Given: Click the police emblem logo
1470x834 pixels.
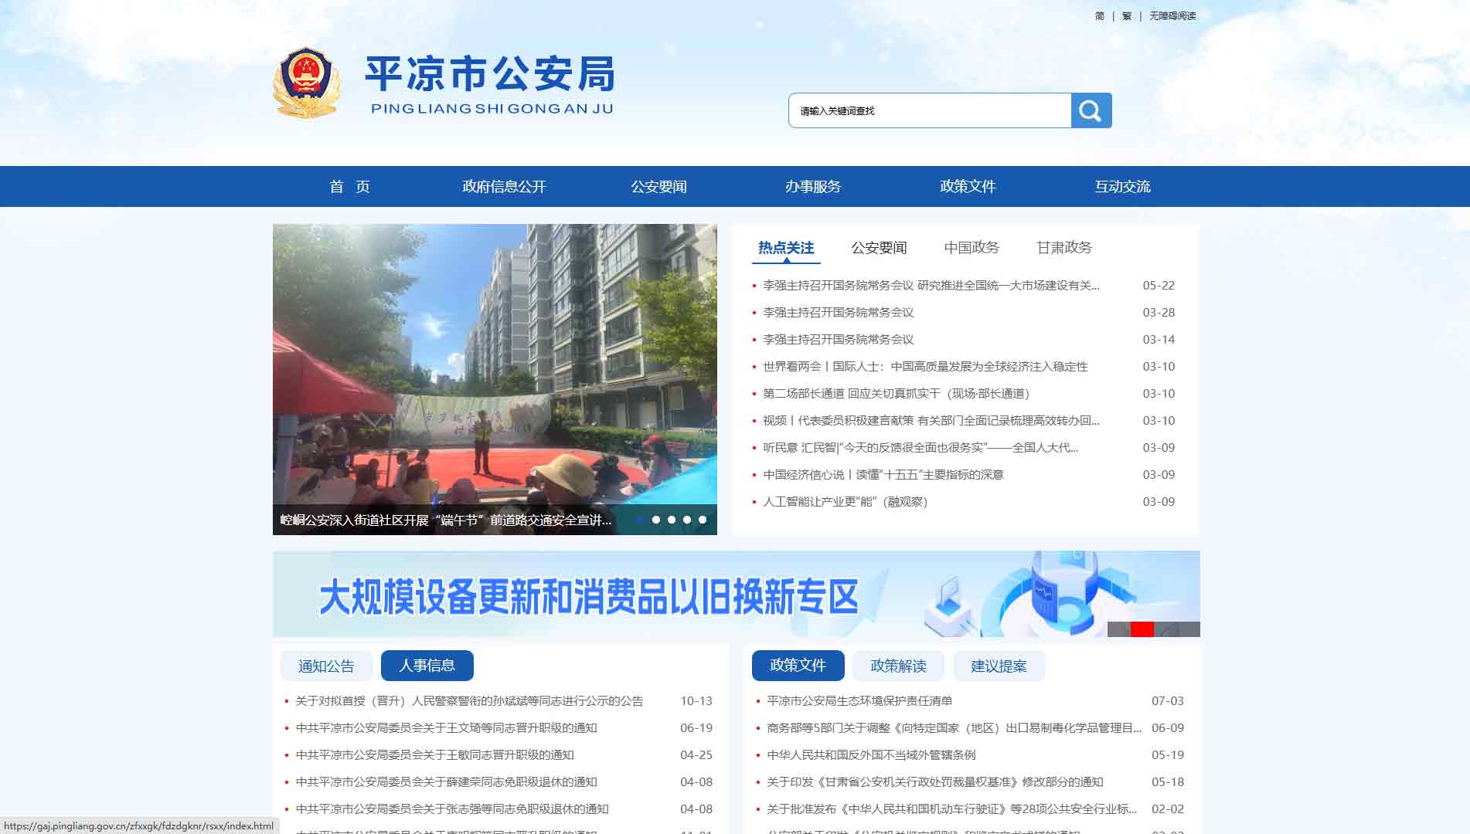Looking at the screenshot, I should 306,83.
